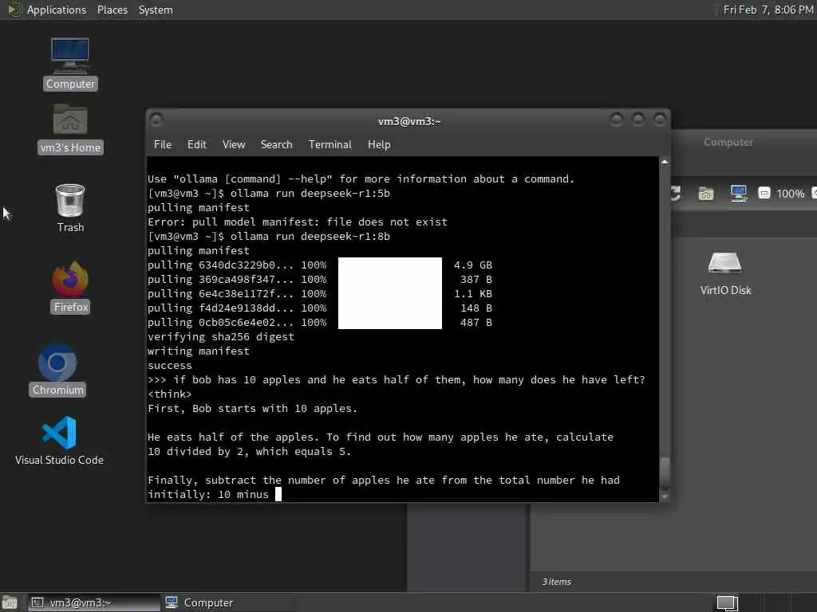Screen dimensions: 817x612
Task: Click the 'First, Bob starts with 10 apples.' line
Action: (253, 409)
